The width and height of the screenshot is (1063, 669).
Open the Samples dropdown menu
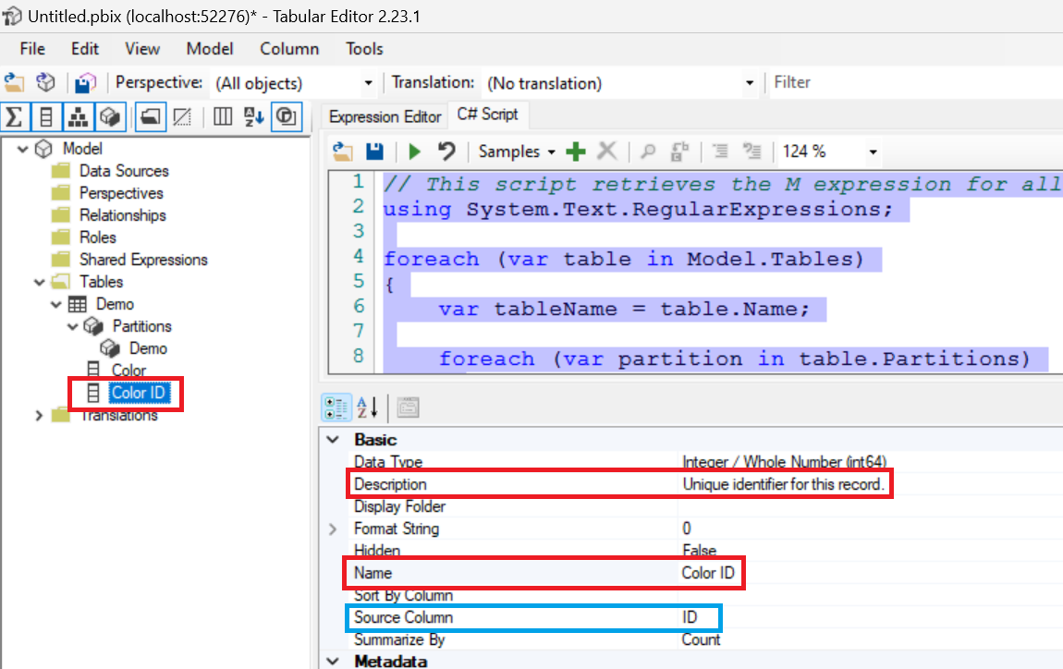point(517,152)
